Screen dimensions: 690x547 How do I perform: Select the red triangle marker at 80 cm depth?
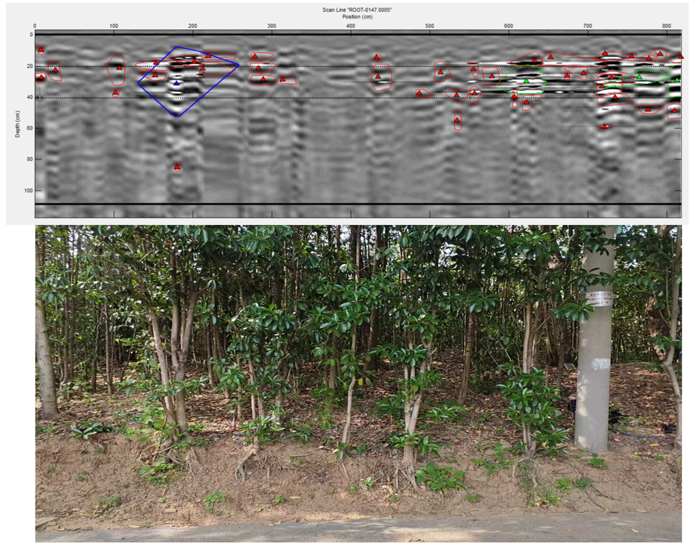177,166
